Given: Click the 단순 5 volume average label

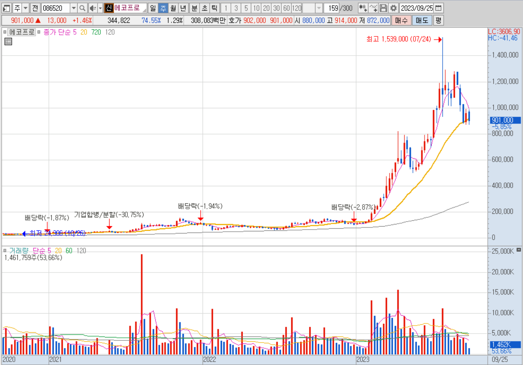Looking at the screenshot, I should pos(42,251).
